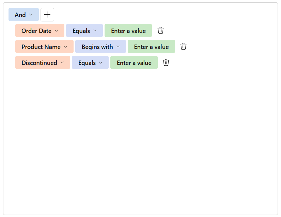Remove the Product Name filter condition
Image resolution: width=281 pixels, height=217 pixels.
tap(183, 46)
